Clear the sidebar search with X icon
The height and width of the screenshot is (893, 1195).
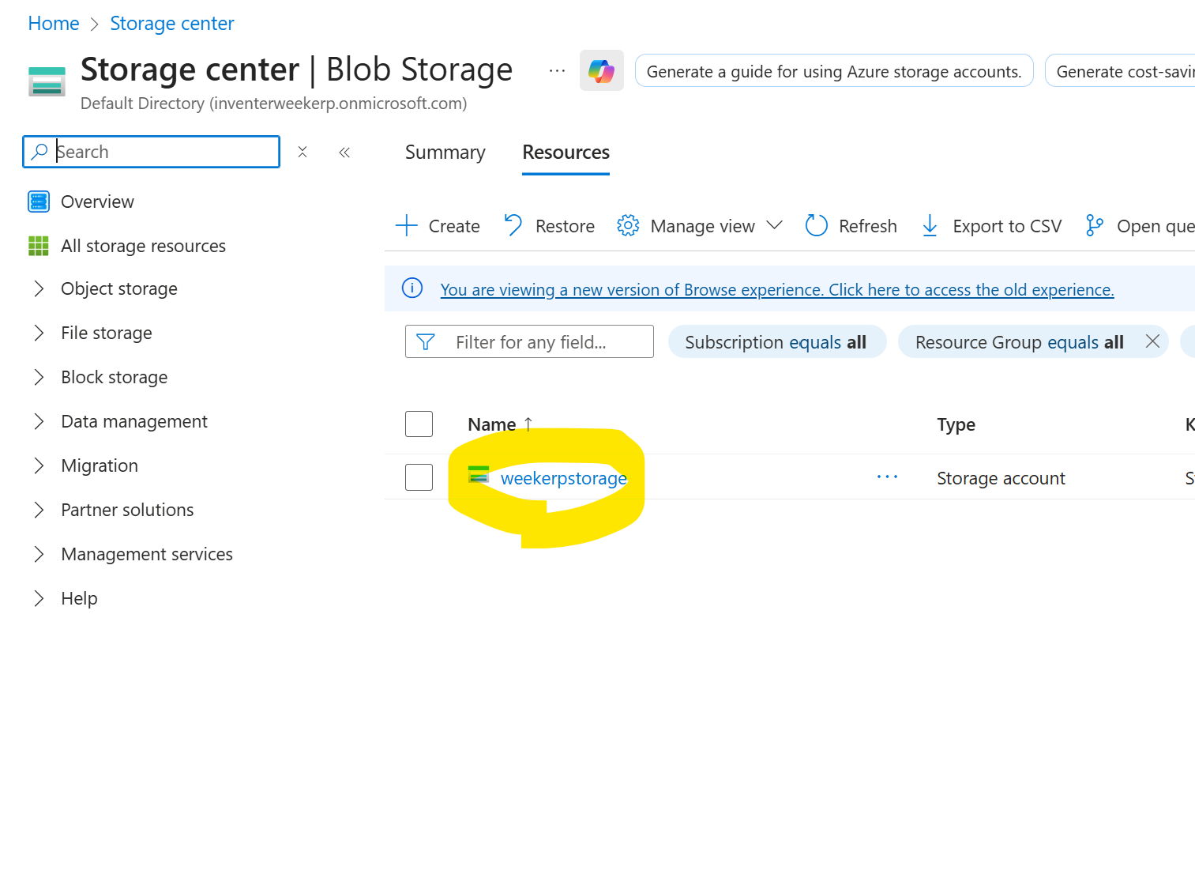[303, 153]
